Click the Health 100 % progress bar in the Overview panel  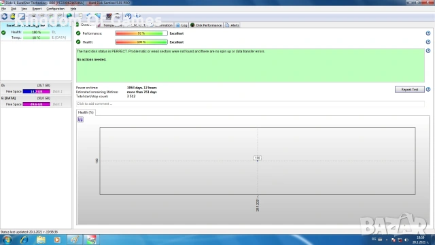click(x=141, y=42)
